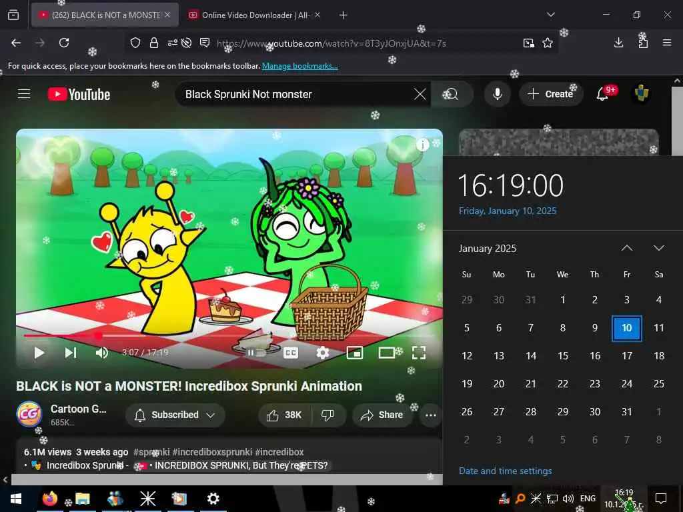Show site security padlock info
This screenshot has height=512, width=683.
tap(154, 43)
